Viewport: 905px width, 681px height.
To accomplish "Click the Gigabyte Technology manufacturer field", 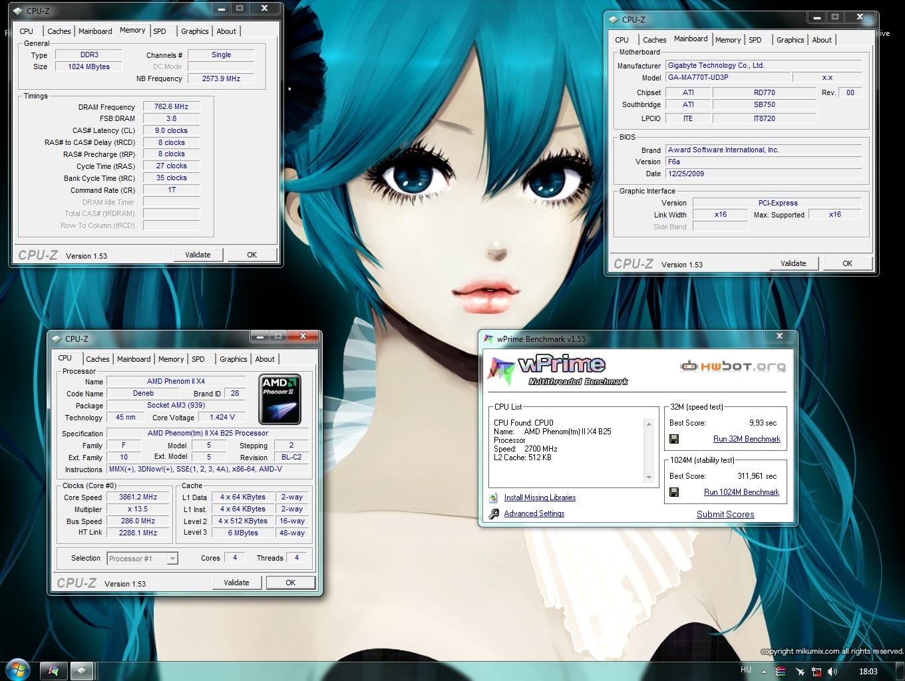I will (x=764, y=65).
